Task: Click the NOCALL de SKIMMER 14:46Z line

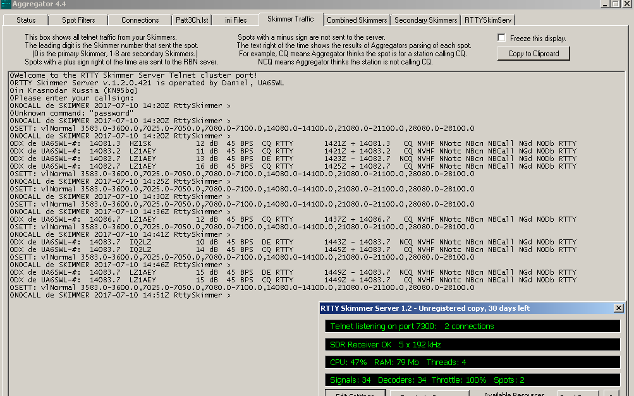Action: click(120, 265)
